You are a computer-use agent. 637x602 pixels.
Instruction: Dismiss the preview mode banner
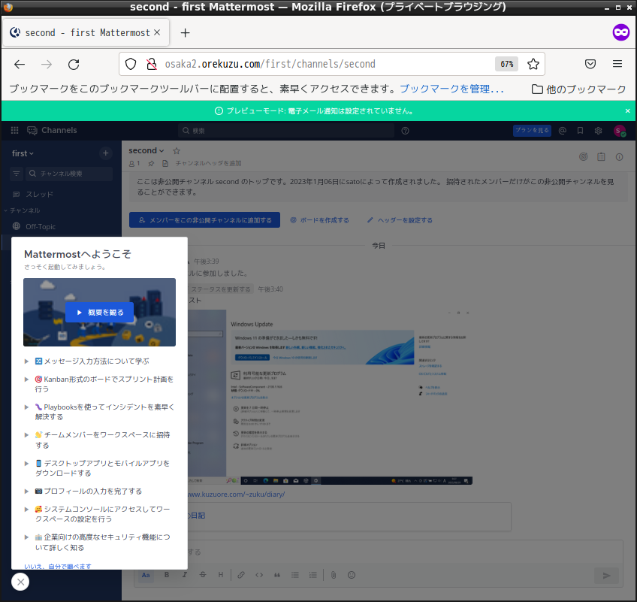point(628,110)
